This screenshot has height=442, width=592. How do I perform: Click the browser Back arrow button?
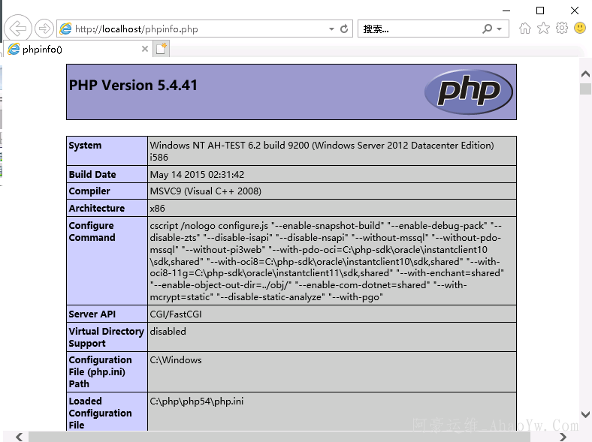click(x=17, y=29)
